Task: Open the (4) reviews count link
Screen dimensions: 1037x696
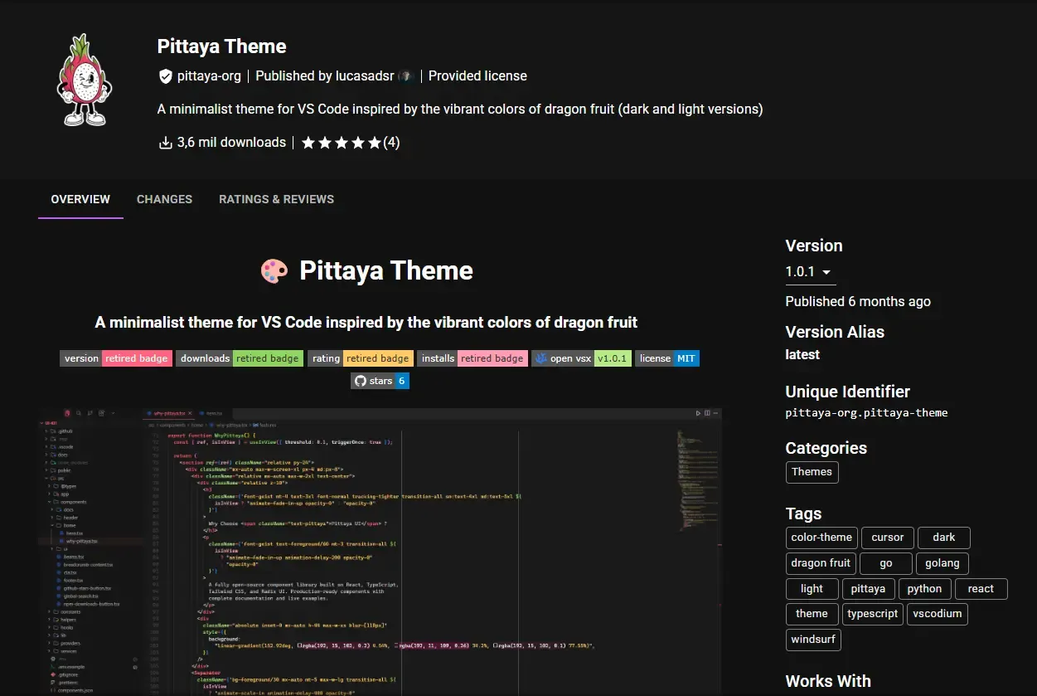Action: (391, 143)
